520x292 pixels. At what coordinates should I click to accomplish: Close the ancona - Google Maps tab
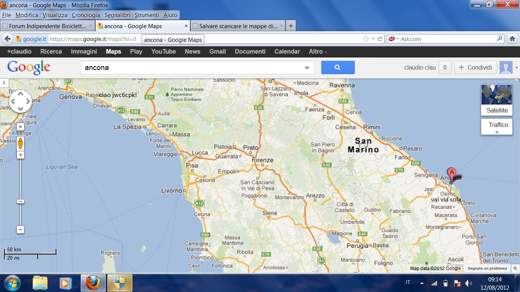(186, 26)
